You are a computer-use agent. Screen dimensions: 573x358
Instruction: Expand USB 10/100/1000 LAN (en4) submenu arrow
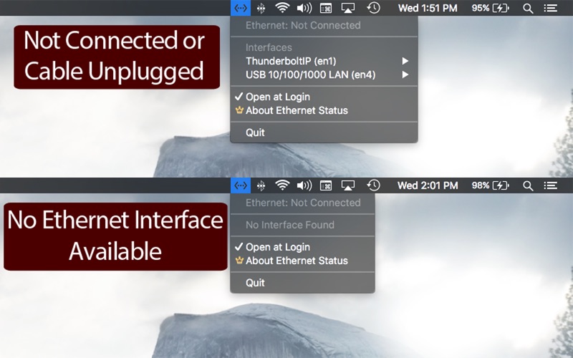[405, 74]
